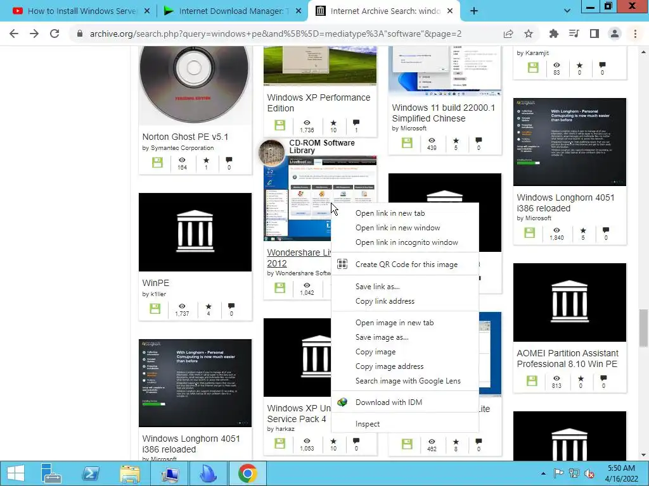Toggle the Chrome side panel icon

coord(594,34)
